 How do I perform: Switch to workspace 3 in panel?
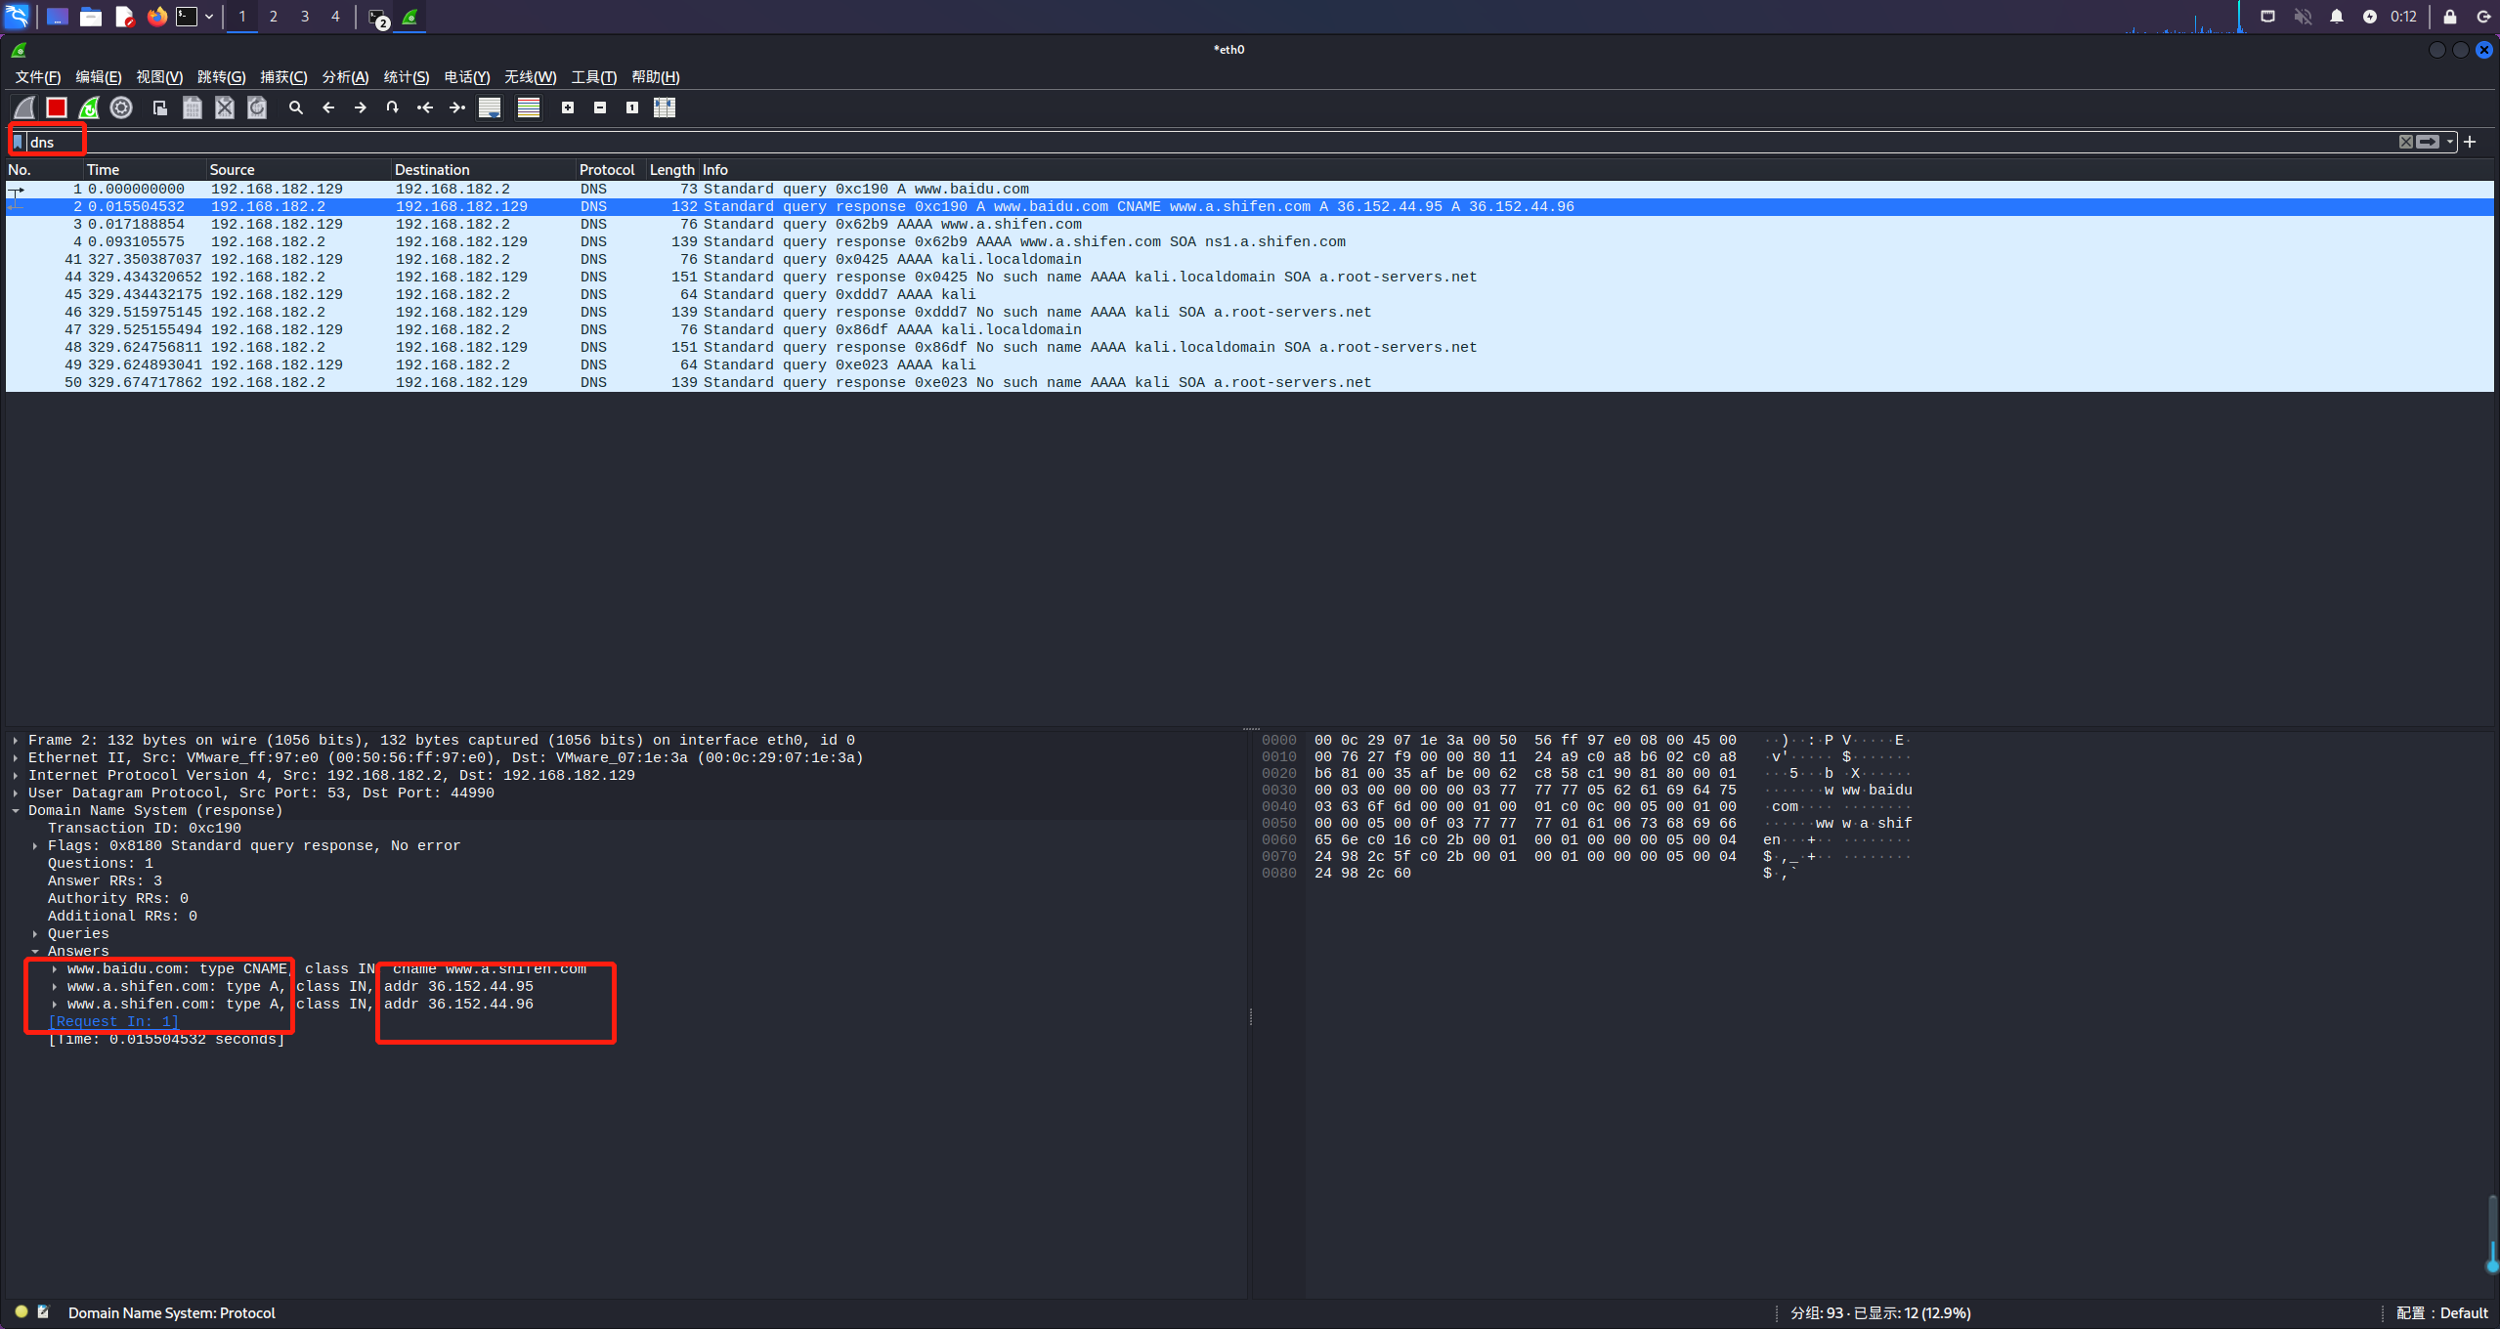pyautogui.click(x=305, y=17)
